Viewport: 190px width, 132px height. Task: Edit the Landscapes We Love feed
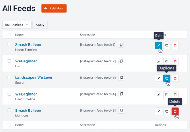pyautogui.click(x=158, y=78)
